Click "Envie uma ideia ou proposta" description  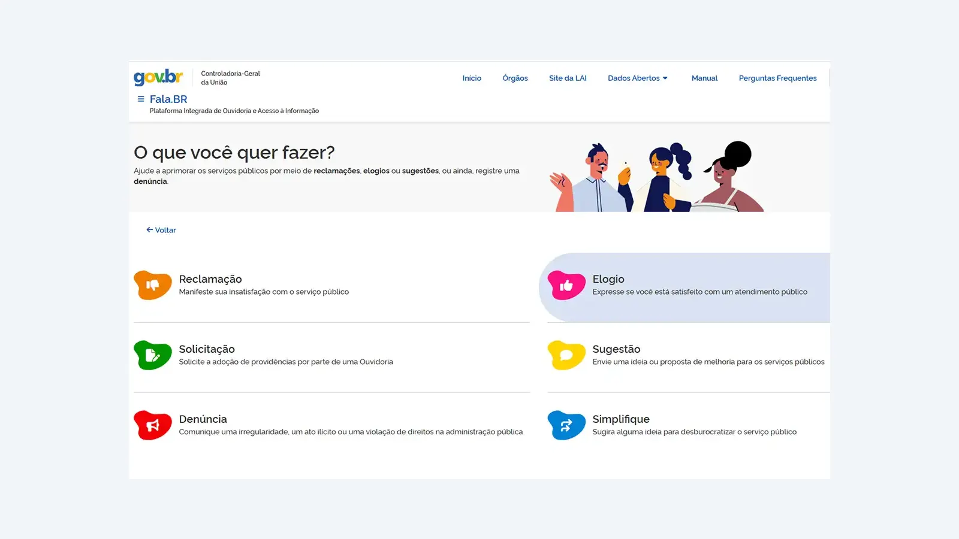[x=708, y=362]
